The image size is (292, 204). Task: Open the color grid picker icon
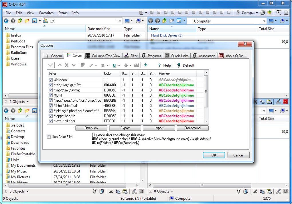coord(83,65)
